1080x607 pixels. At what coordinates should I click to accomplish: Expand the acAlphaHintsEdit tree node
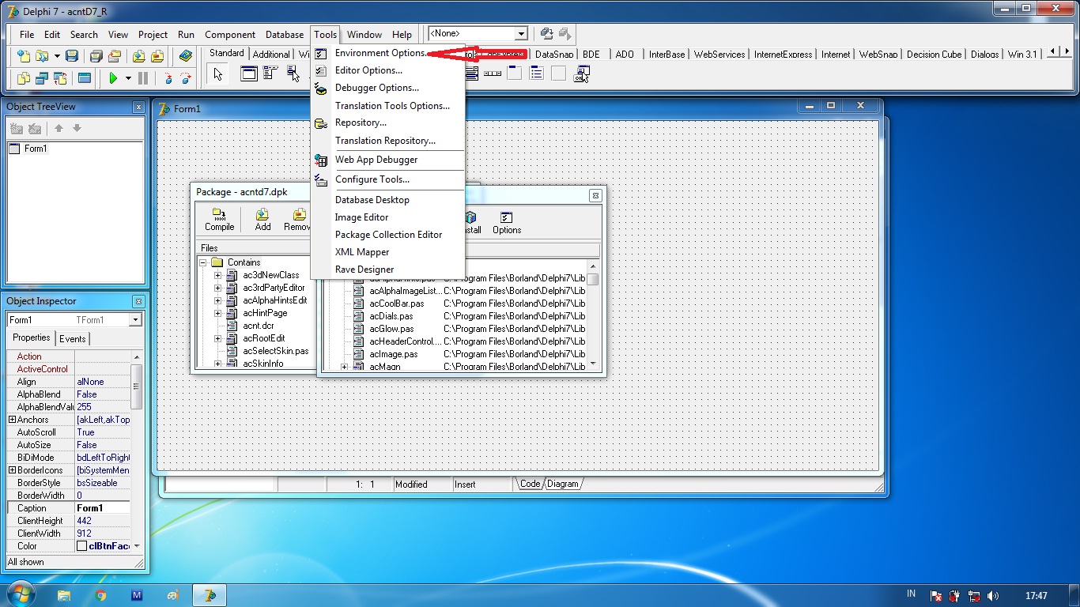[x=217, y=300]
